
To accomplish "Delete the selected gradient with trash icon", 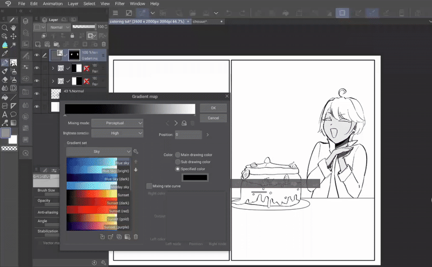I will (136, 237).
